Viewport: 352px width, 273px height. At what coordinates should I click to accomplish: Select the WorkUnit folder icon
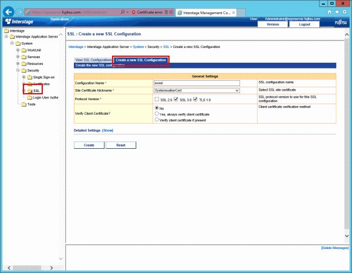tap(24, 50)
